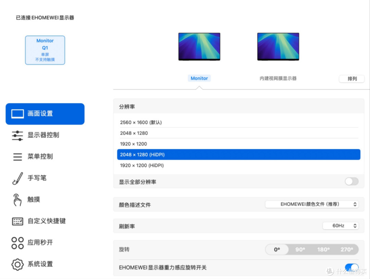Toggle 显示全部分辨率 switch

pyautogui.click(x=351, y=181)
